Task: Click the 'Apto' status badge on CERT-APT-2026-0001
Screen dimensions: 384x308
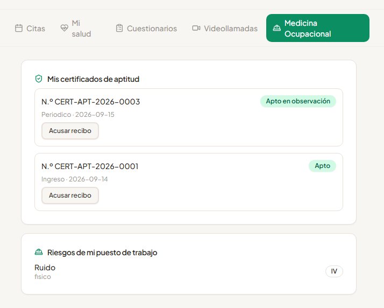Action: point(322,166)
